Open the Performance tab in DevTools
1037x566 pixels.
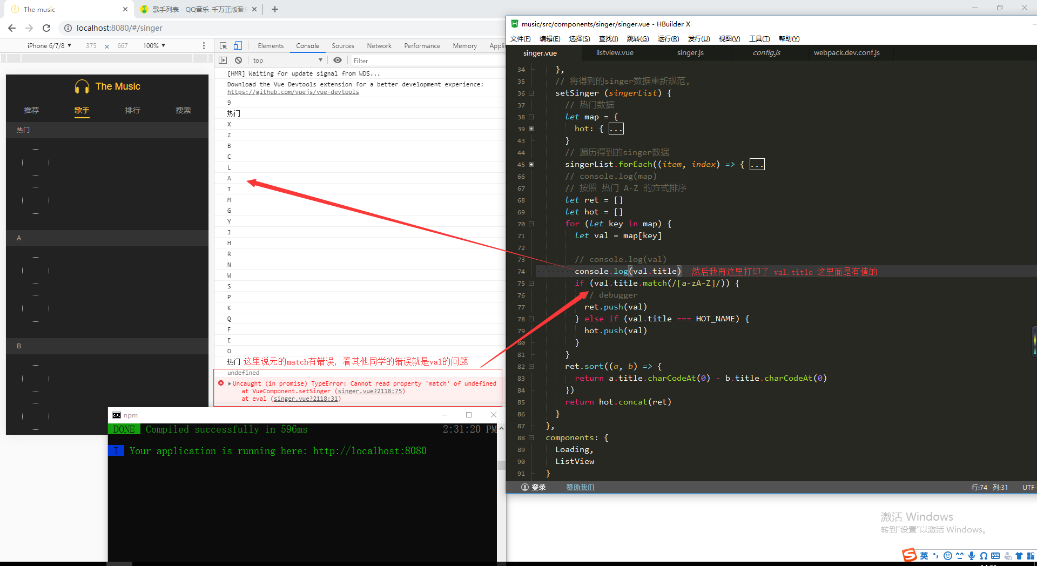click(x=422, y=46)
